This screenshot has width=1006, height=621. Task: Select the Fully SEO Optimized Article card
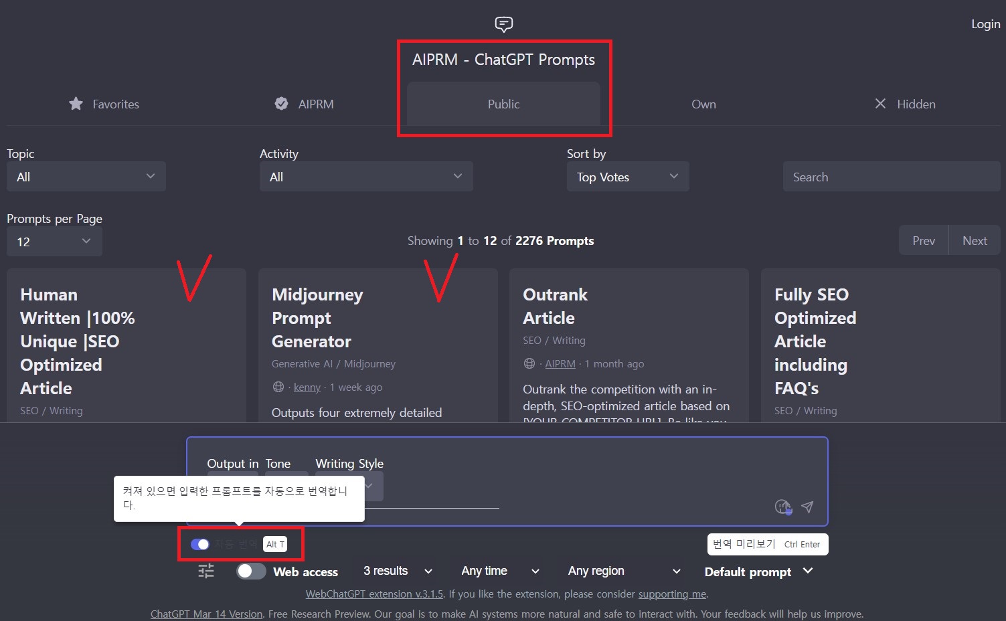(x=880, y=345)
